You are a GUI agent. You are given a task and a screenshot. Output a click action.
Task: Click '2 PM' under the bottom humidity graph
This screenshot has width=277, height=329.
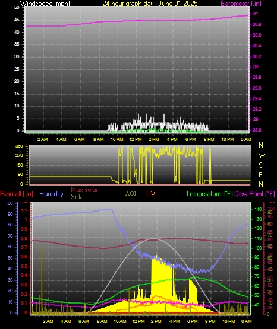156,321
